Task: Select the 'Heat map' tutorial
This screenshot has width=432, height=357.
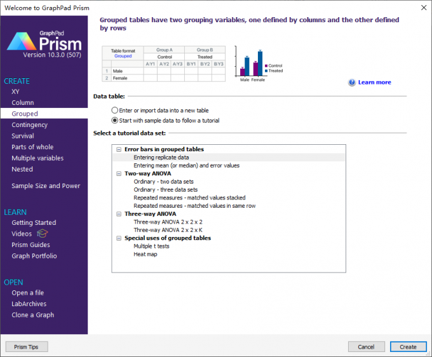Action: 145,254
